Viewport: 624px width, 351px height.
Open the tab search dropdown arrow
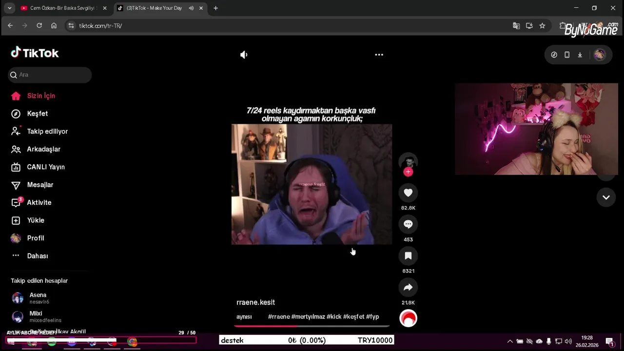[9, 8]
